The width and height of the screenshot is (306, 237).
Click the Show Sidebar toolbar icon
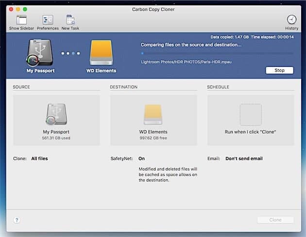coord(21,20)
